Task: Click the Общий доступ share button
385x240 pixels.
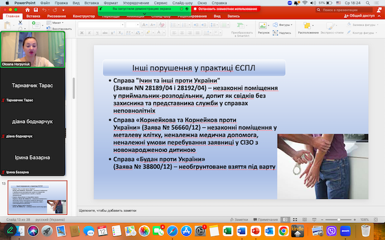Action: (x=360, y=16)
